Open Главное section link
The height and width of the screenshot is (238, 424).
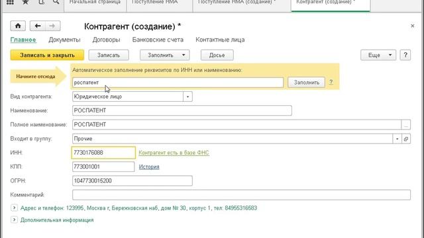(x=23, y=40)
